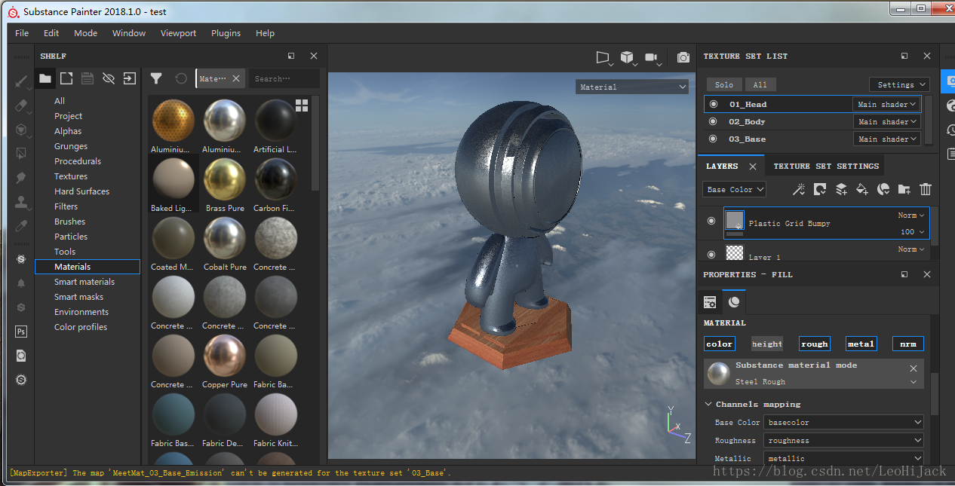Click the viewport video camera icon
Screen dimensions: 955x486
(x=652, y=57)
